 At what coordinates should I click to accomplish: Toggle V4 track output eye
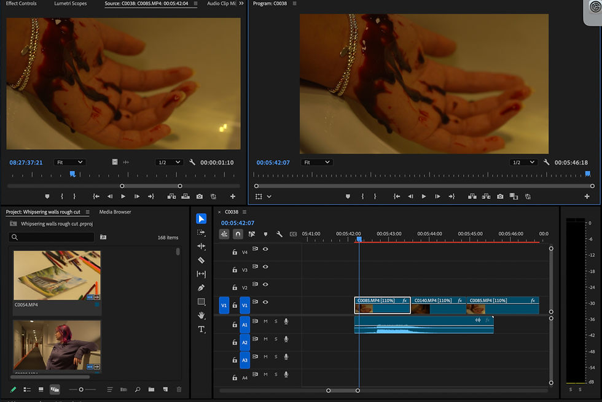(x=265, y=249)
